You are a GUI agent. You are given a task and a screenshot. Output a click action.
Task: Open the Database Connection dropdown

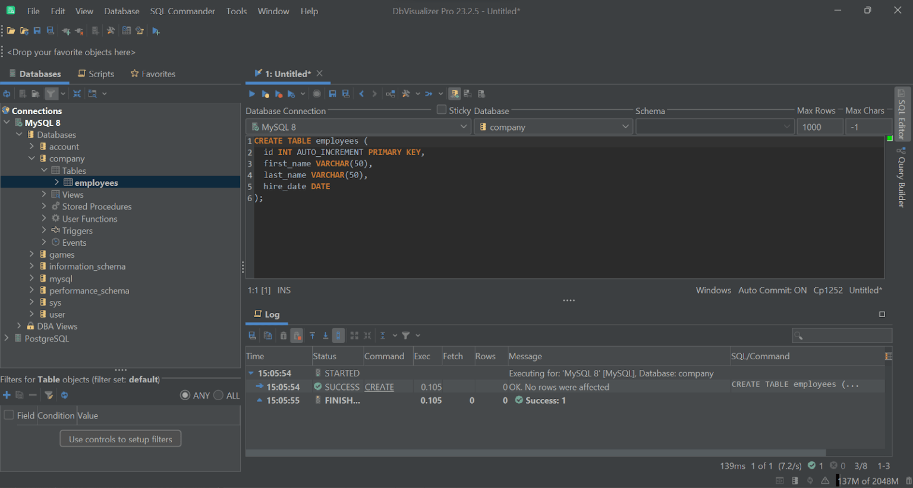[x=464, y=126]
